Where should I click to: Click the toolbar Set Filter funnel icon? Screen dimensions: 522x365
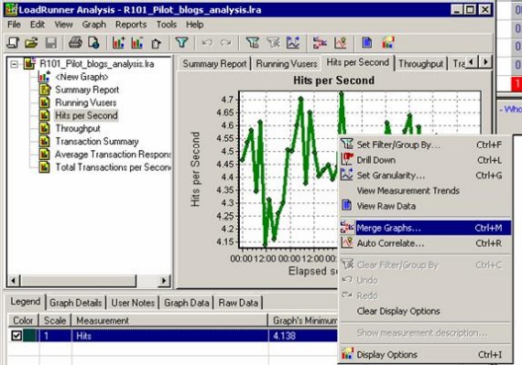pyautogui.click(x=253, y=43)
